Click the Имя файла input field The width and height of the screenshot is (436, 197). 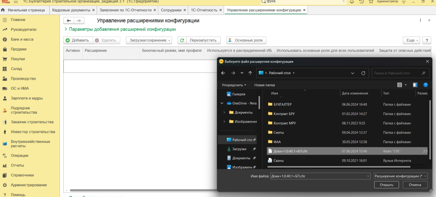click(x=318, y=176)
